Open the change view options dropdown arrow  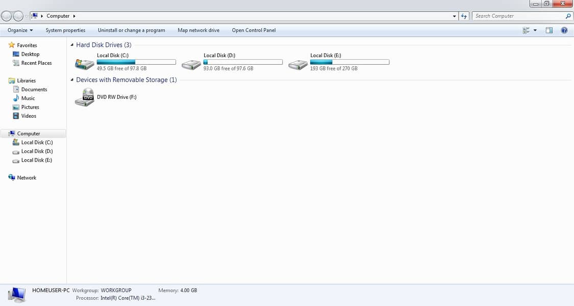coord(535,31)
